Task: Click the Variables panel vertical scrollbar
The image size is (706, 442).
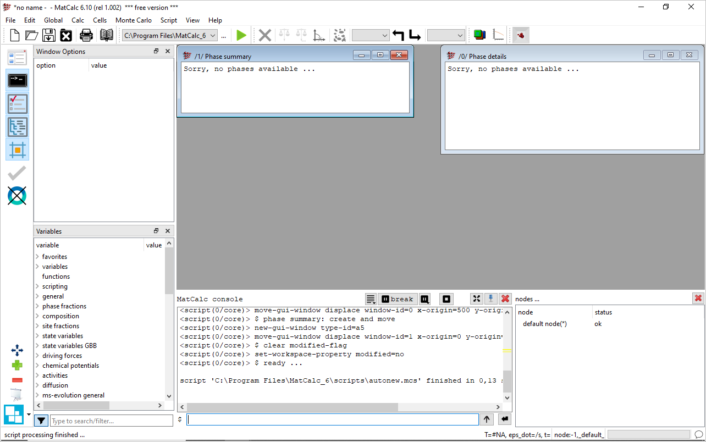Action: coord(169,320)
